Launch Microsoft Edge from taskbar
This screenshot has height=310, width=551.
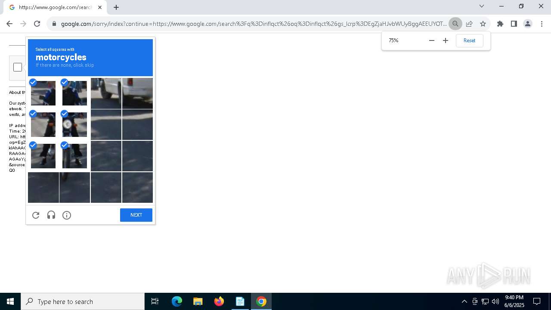click(x=177, y=301)
